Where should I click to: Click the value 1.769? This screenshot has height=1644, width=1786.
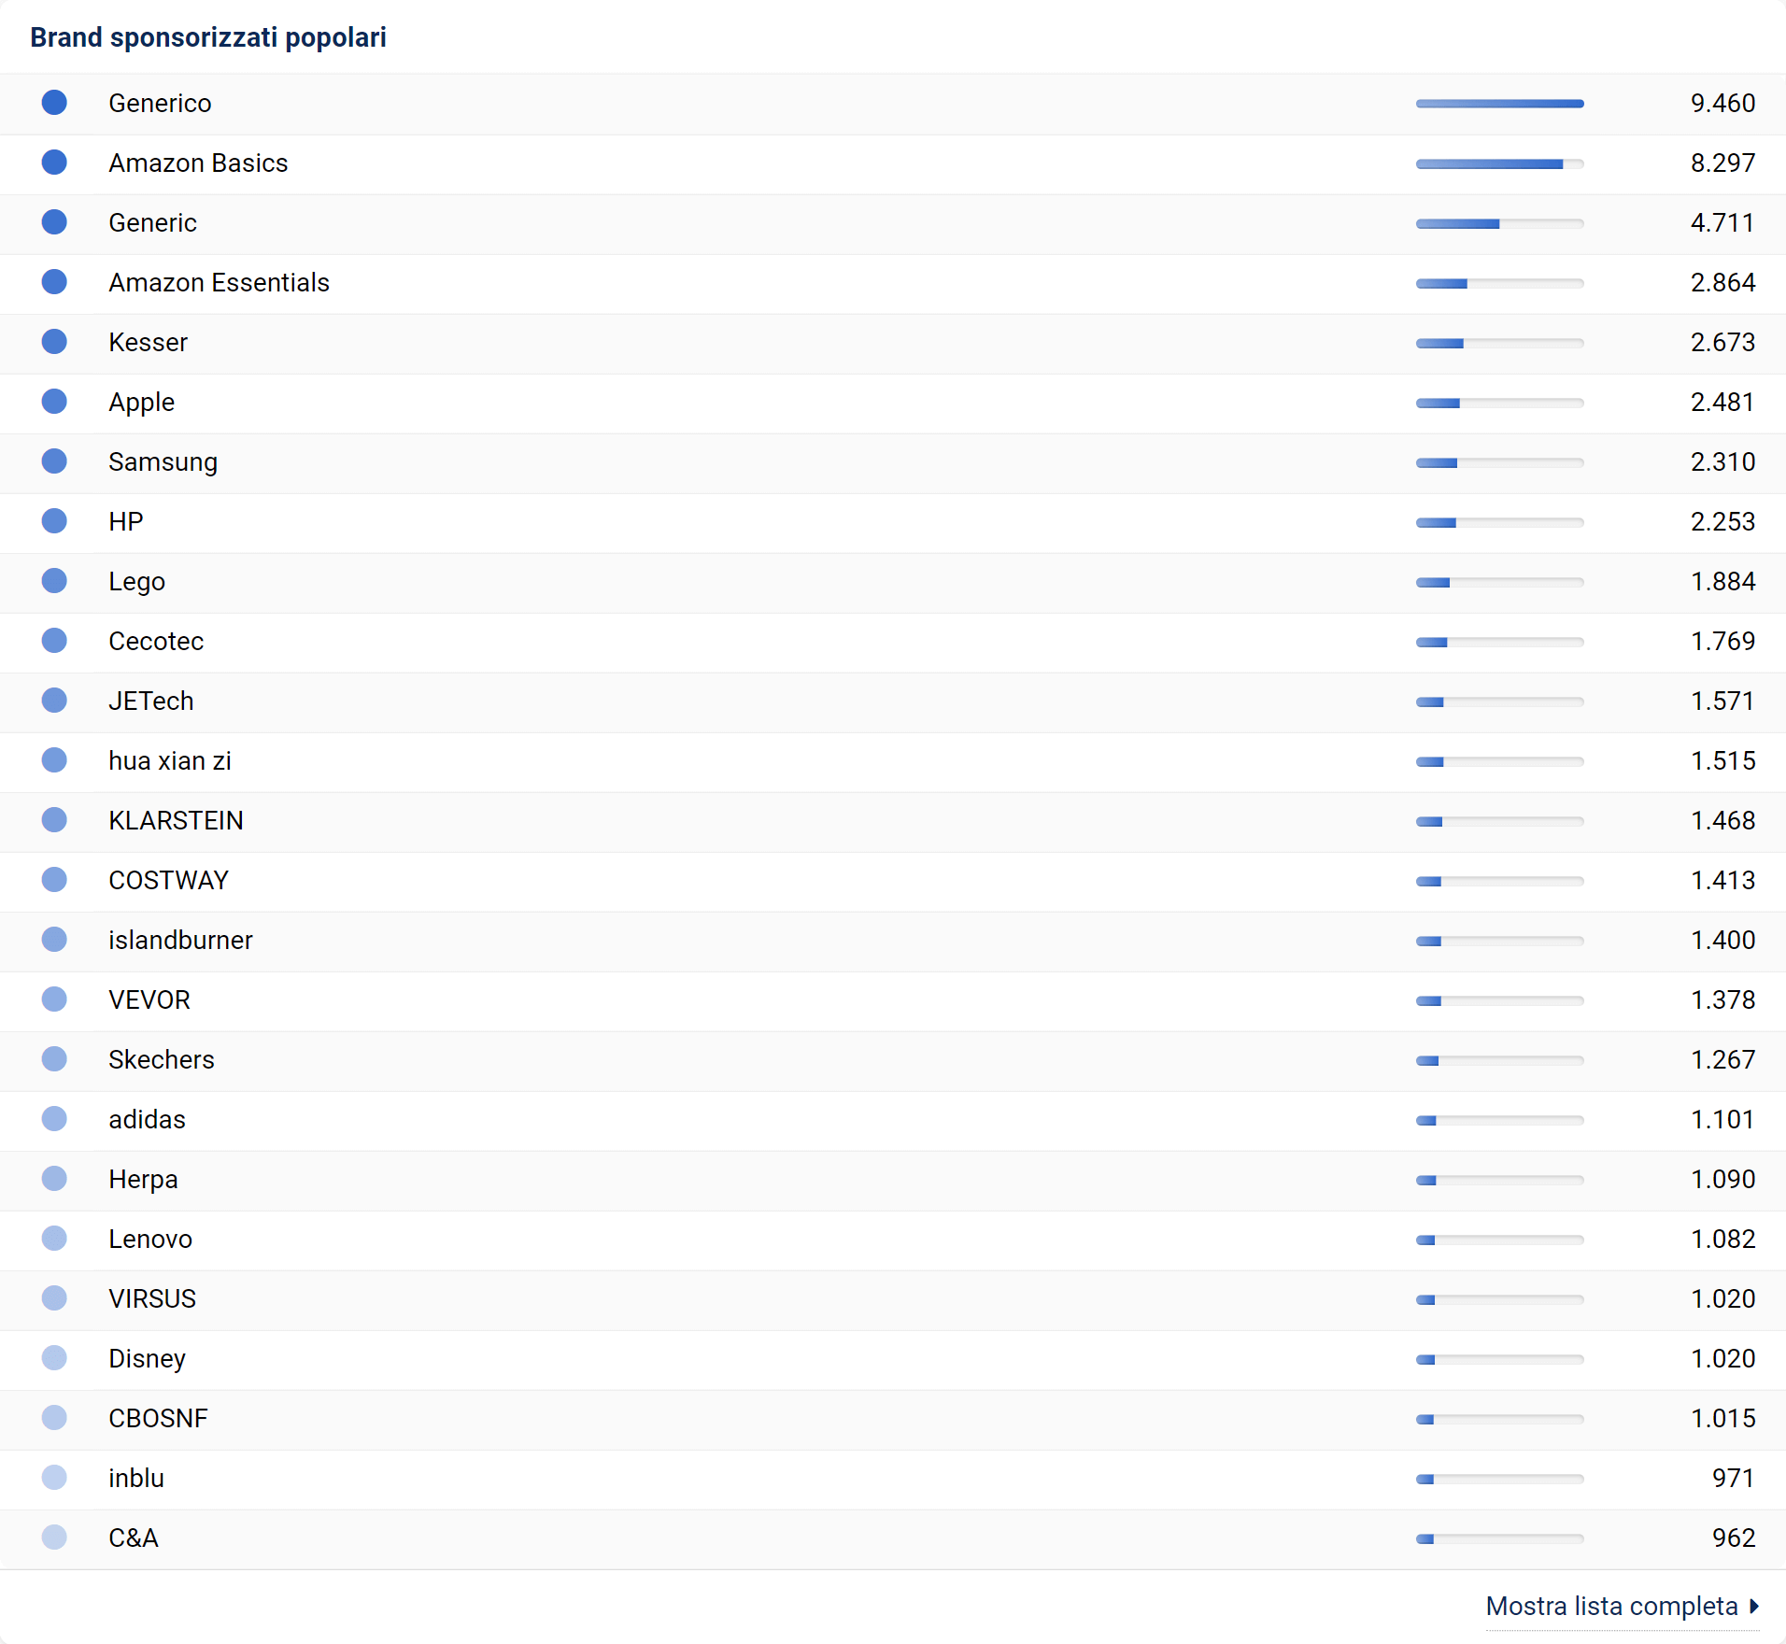[1722, 641]
